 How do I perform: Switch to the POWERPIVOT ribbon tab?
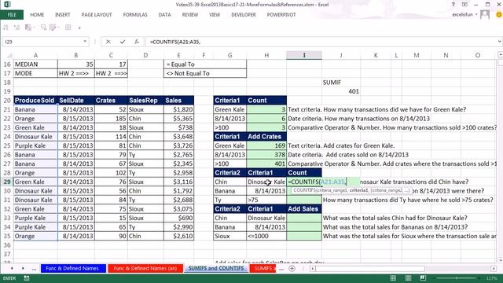(281, 15)
